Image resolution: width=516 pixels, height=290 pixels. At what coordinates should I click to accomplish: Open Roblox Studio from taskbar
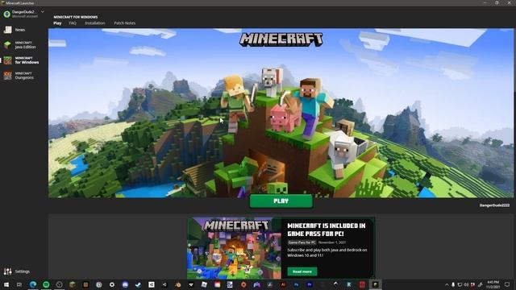[x=204, y=284]
